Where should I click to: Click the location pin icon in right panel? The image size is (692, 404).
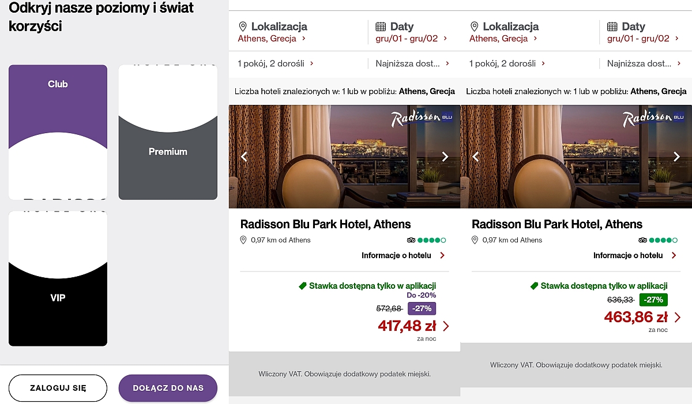click(x=475, y=27)
